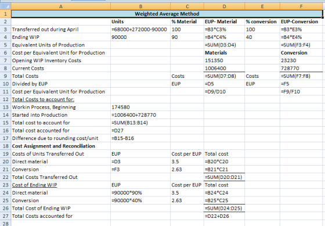Select row 12 header
This screenshot has width=325, height=226.
click(6, 99)
